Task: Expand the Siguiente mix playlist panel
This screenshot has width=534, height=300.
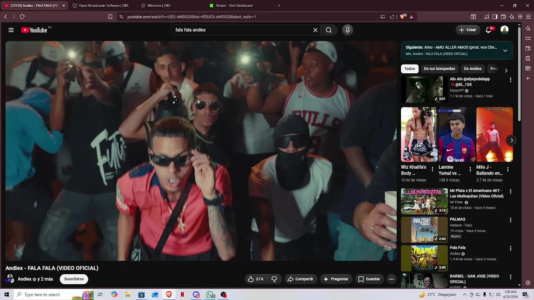Action: coord(505,50)
